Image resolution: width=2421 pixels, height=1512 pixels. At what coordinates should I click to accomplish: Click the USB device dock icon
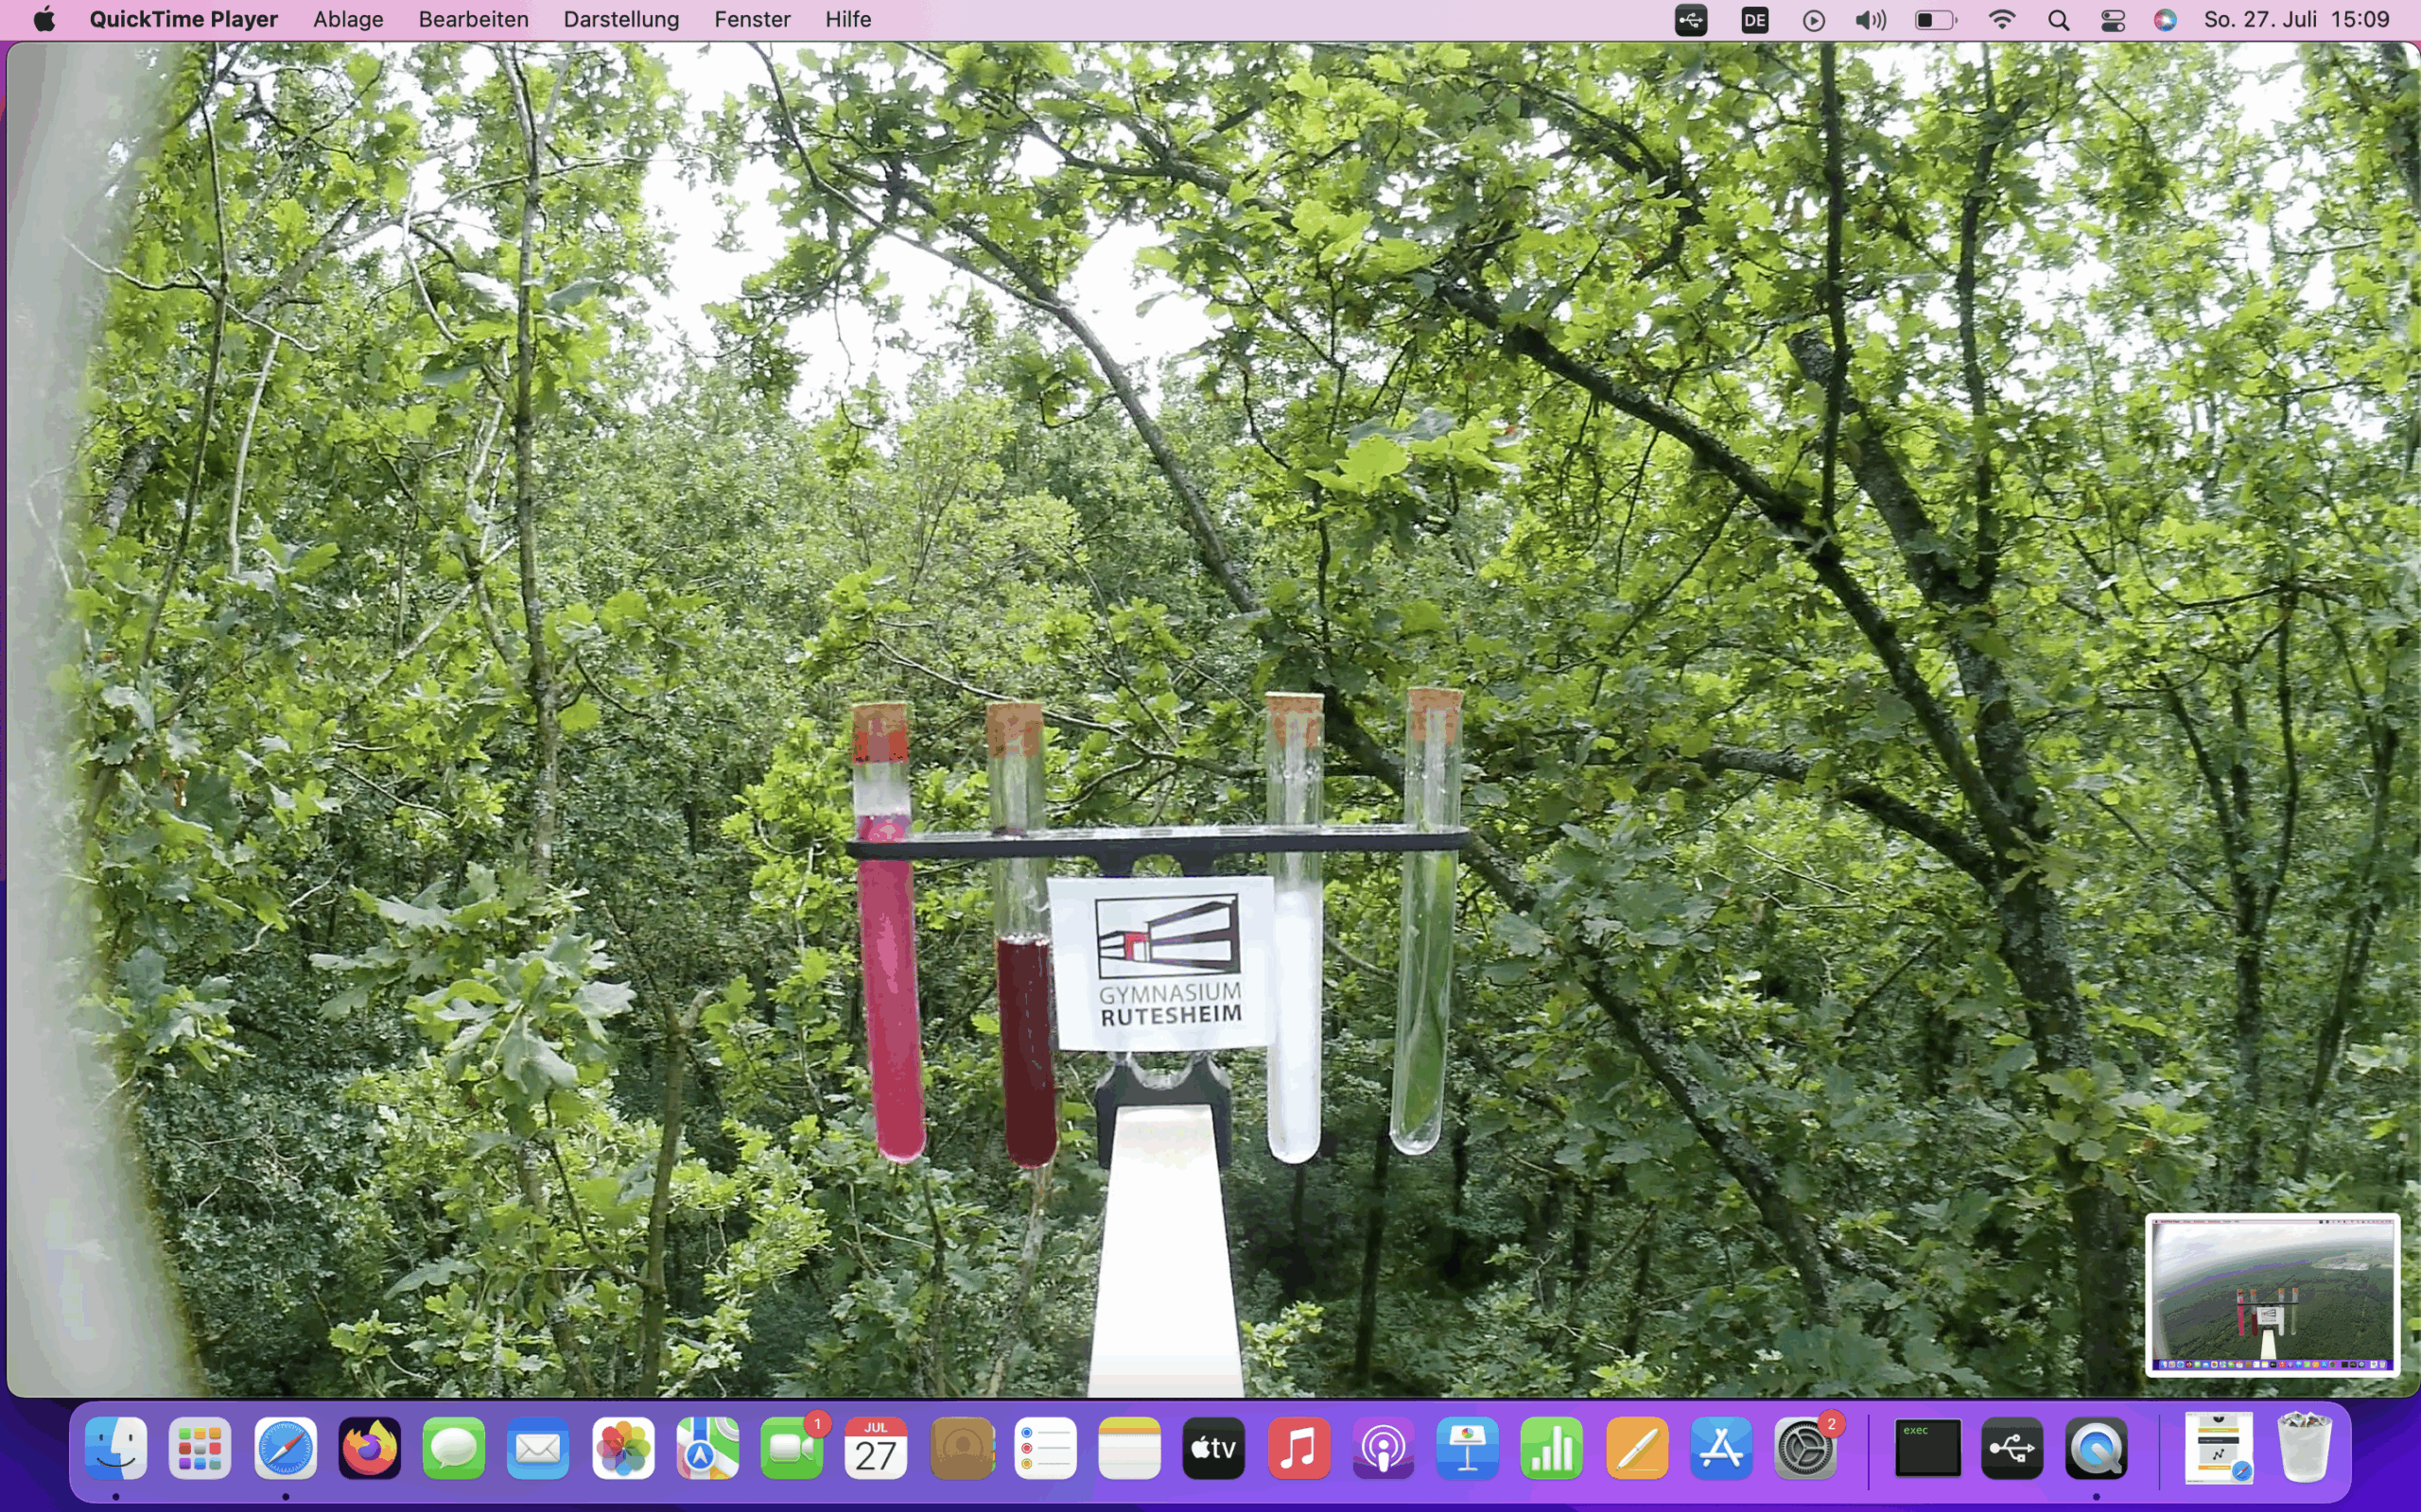point(2012,1447)
